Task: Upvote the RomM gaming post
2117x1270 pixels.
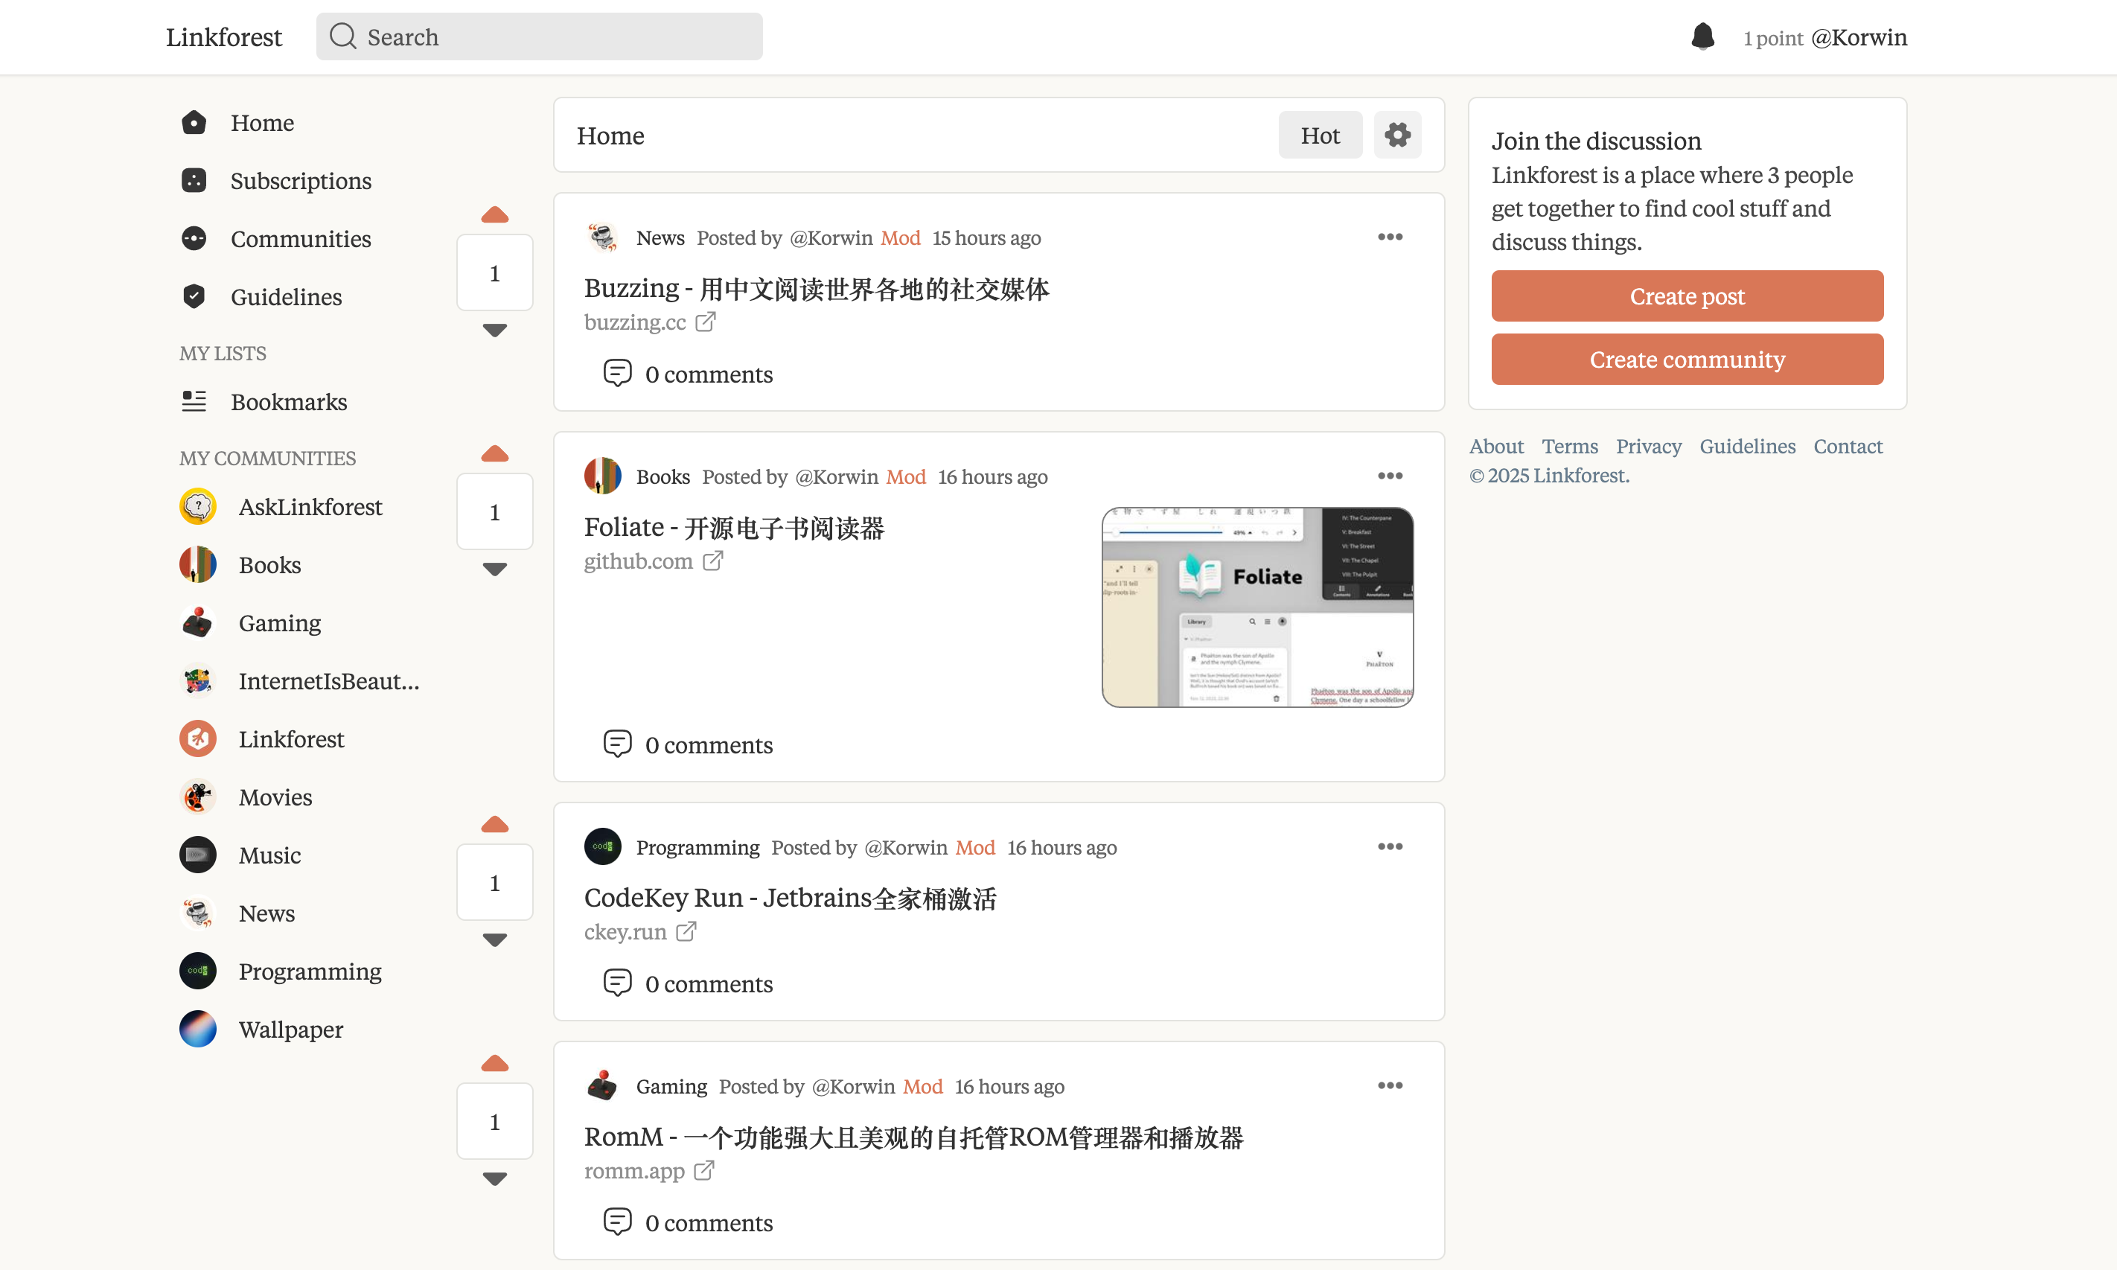Action: click(494, 1064)
